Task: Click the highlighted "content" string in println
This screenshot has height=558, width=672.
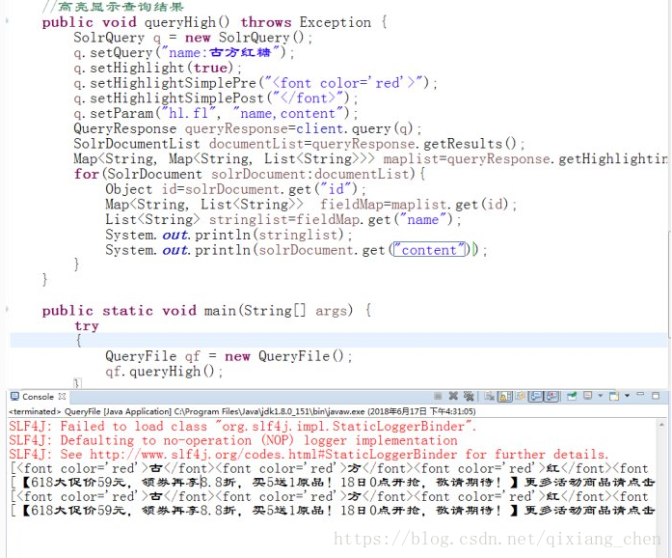Action: [429, 250]
